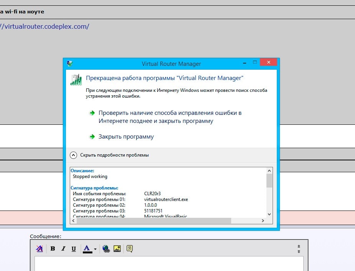This screenshot has width=355, height=271.
Task: Click the font color letter A button
Action: click(x=87, y=248)
